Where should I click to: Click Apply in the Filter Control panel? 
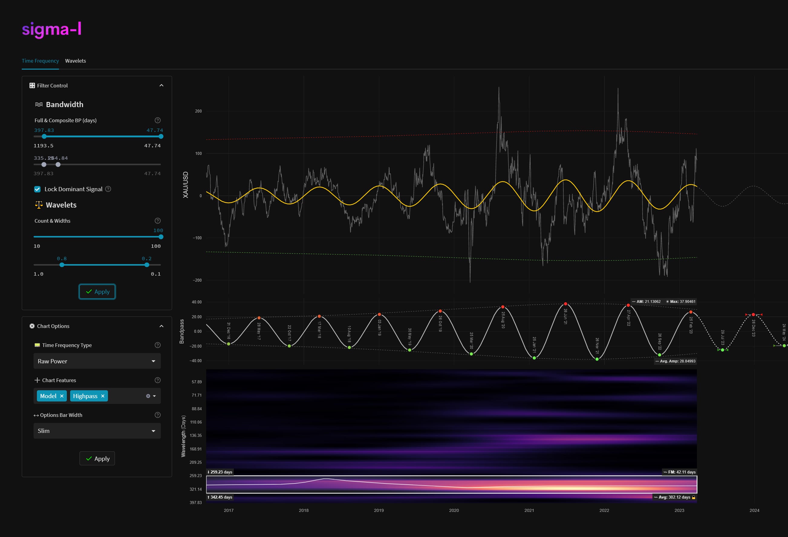pyautogui.click(x=97, y=292)
